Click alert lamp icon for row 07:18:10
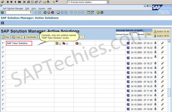The height and width of the screenshot is (112, 172). pyautogui.click(x=155, y=77)
